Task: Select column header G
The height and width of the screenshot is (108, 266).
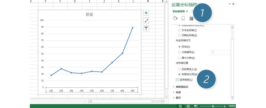Action: (x=60, y=1)
